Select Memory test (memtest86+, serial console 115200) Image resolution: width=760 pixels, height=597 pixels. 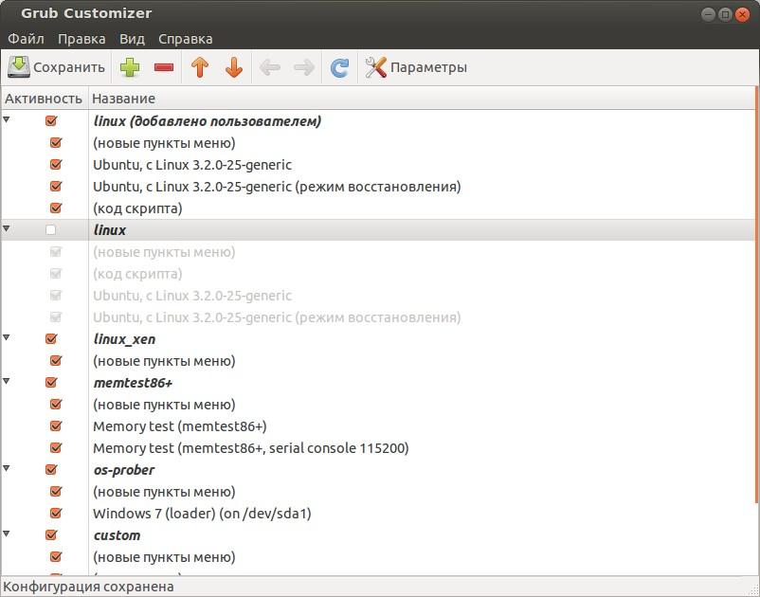pos(378,447)
